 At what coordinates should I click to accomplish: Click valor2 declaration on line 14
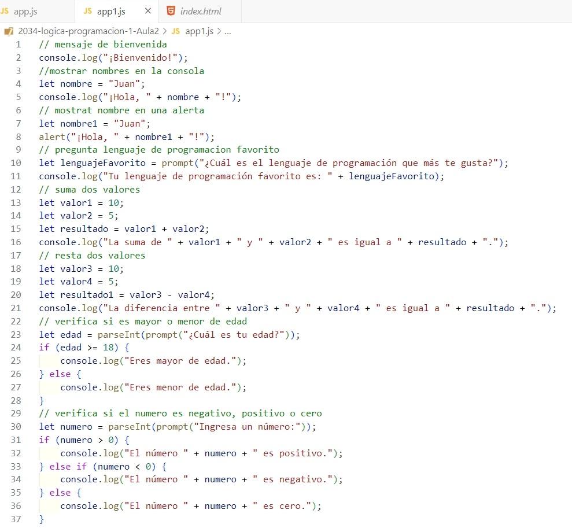76,216
